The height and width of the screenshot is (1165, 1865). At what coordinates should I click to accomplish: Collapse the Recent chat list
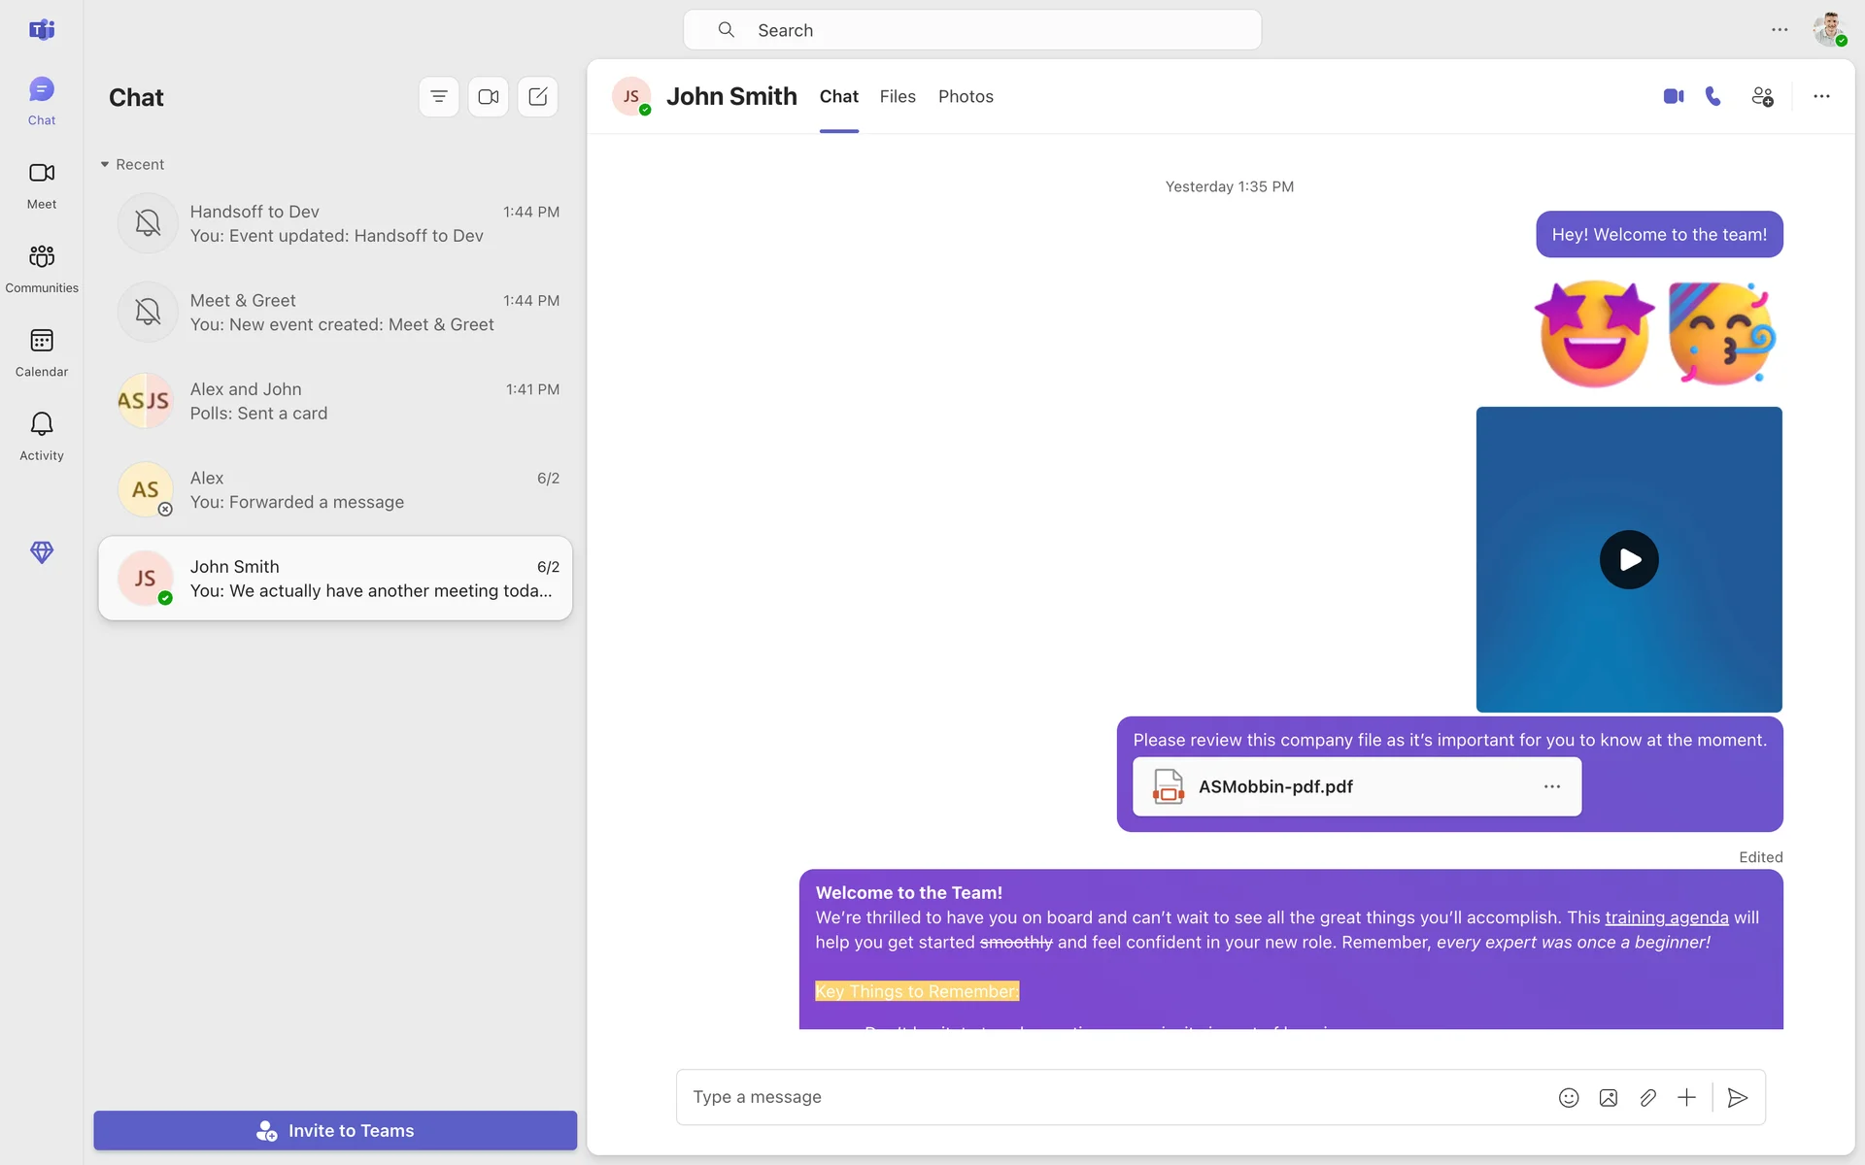click(x=105, y=163)
